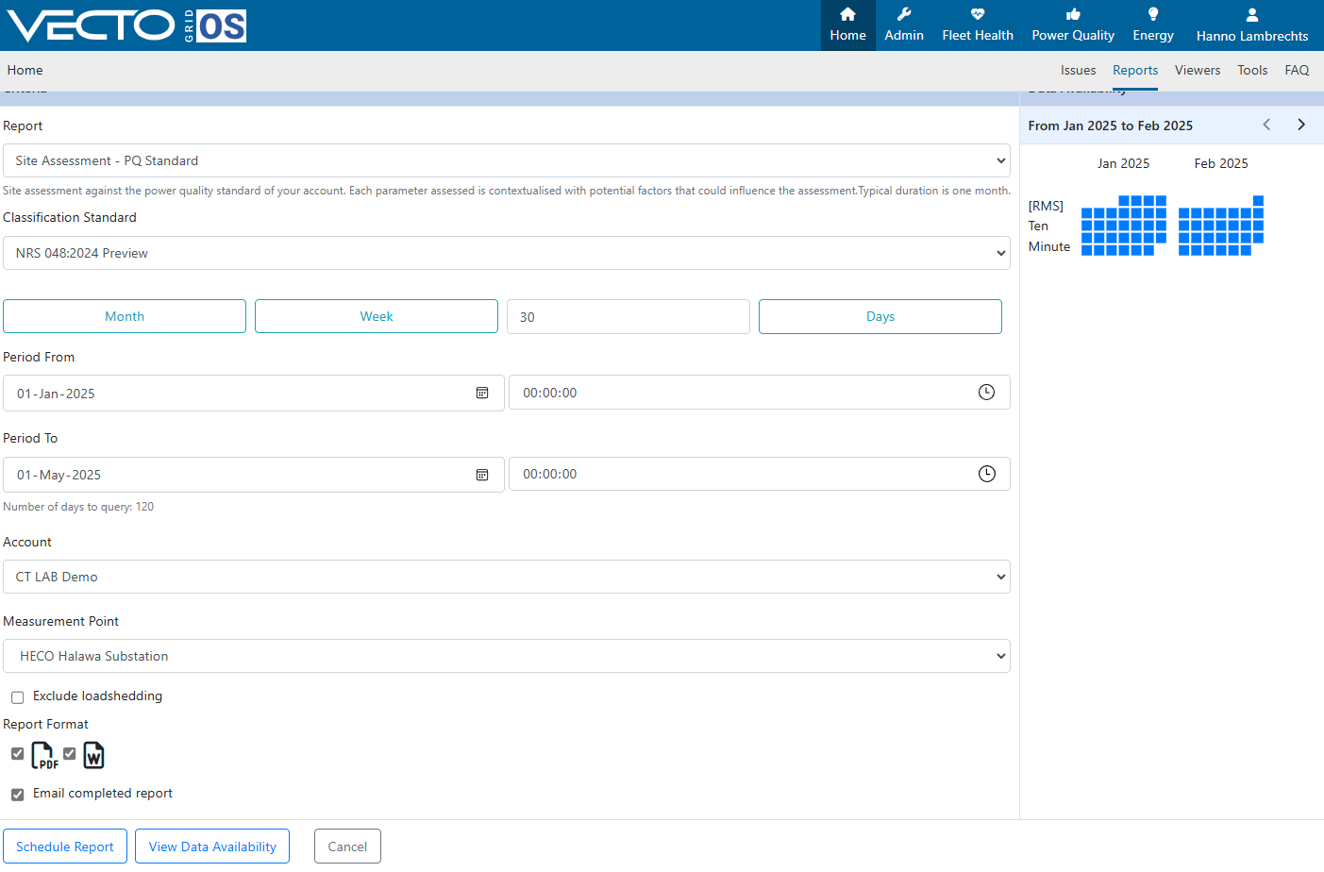The height and width of the screenshot is (872, 1324).
Task: Click the Schedule Report button
Action: pyautogui.click(x=65, y=847)
